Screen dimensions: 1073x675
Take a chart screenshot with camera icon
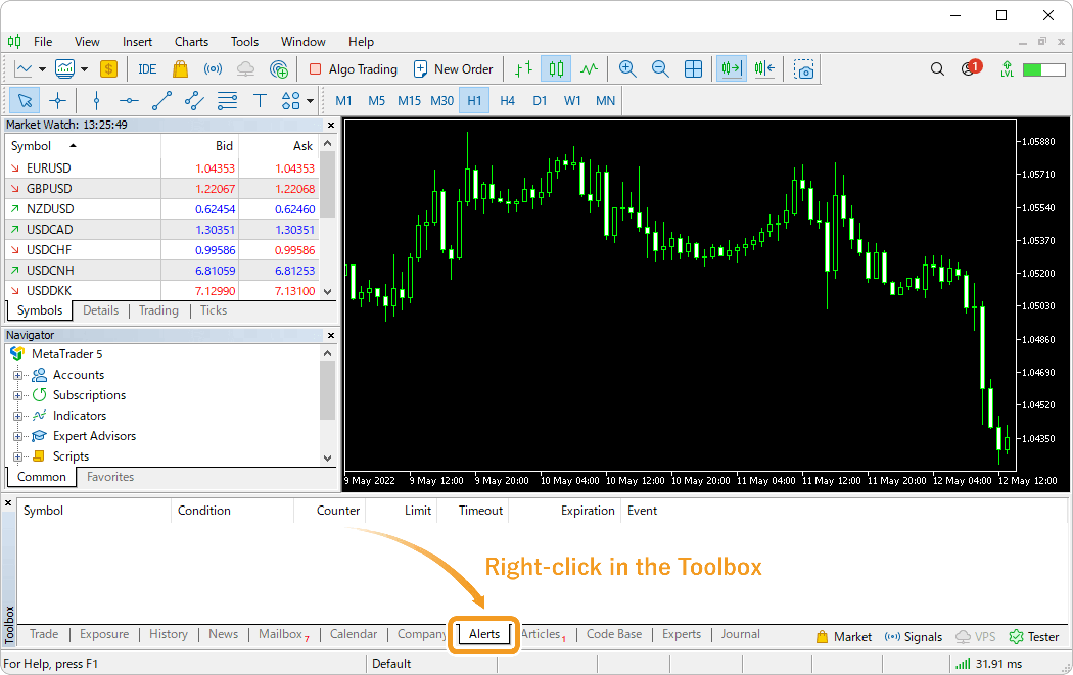(x=803, y=69)
